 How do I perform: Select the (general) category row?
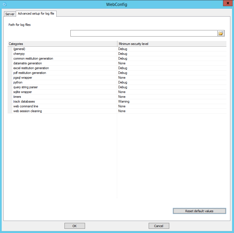coord(19,49)
